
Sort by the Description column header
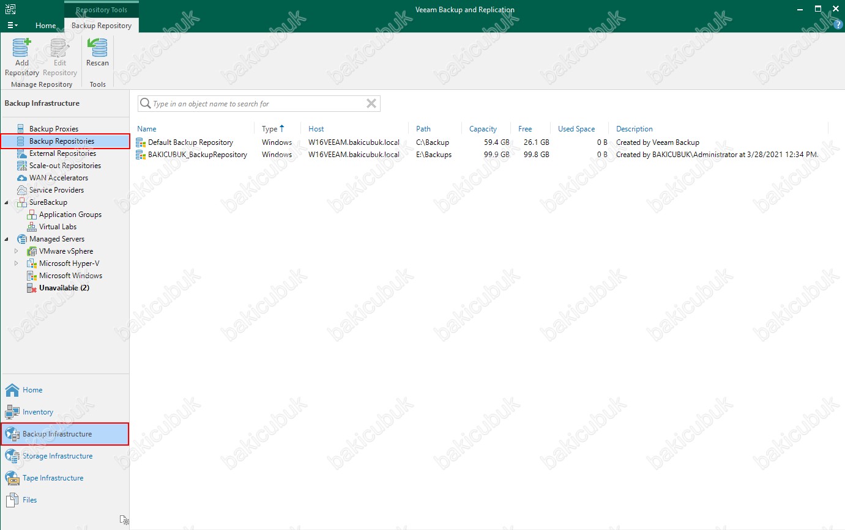point(635,129)
